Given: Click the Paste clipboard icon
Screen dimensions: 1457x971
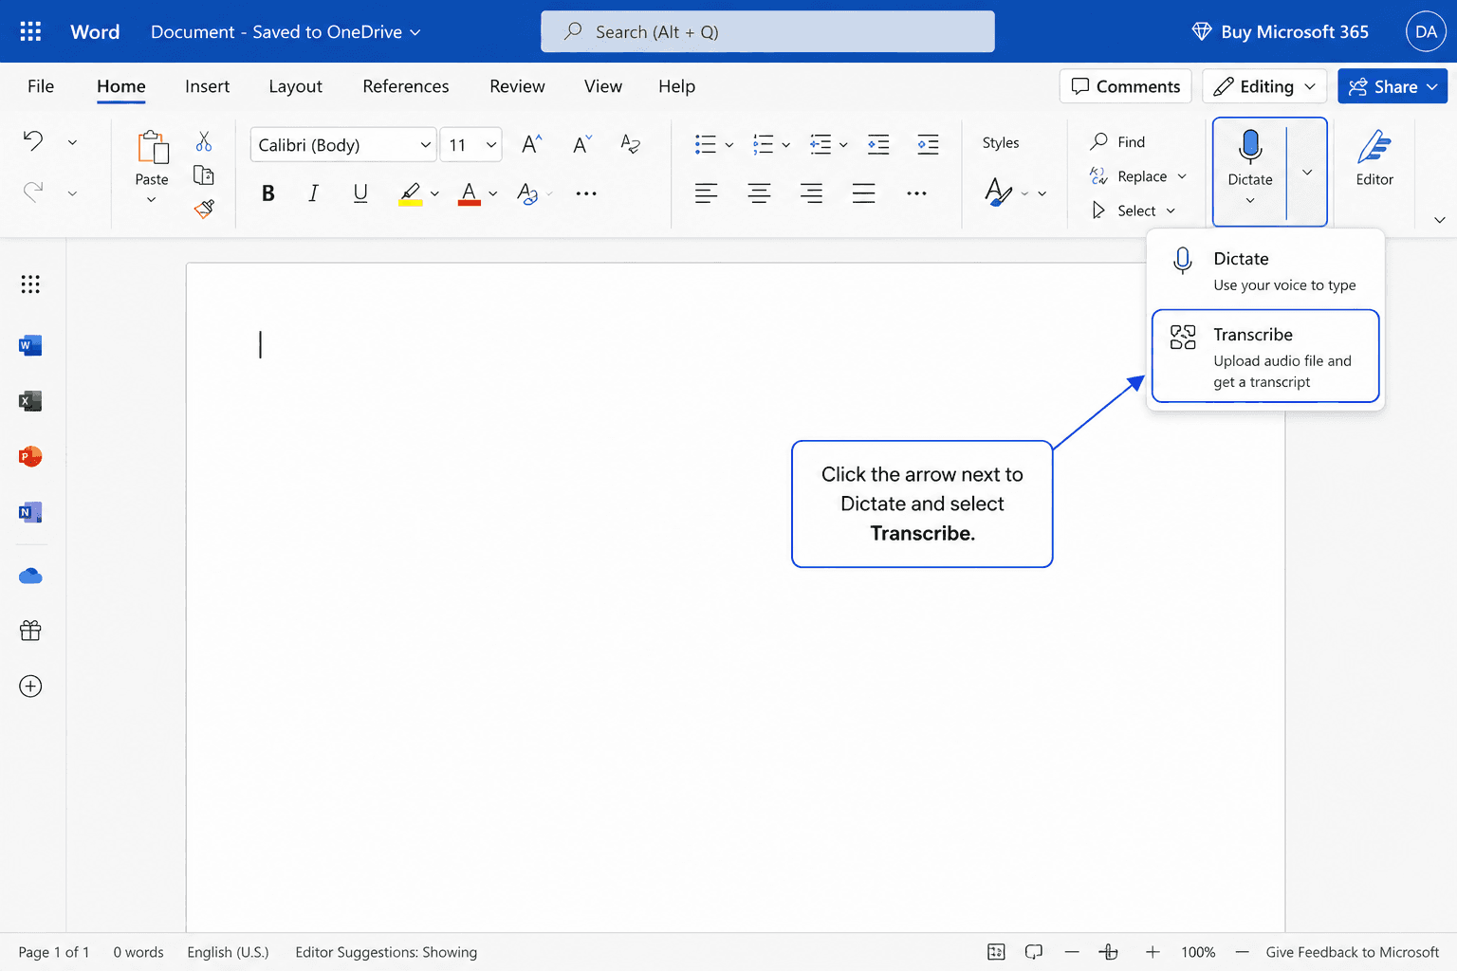Looking at the screenshot, I should click(152, 148).
